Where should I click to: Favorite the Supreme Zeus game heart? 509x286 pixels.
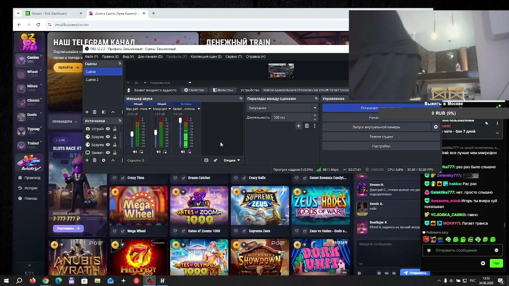coord(236,231)
